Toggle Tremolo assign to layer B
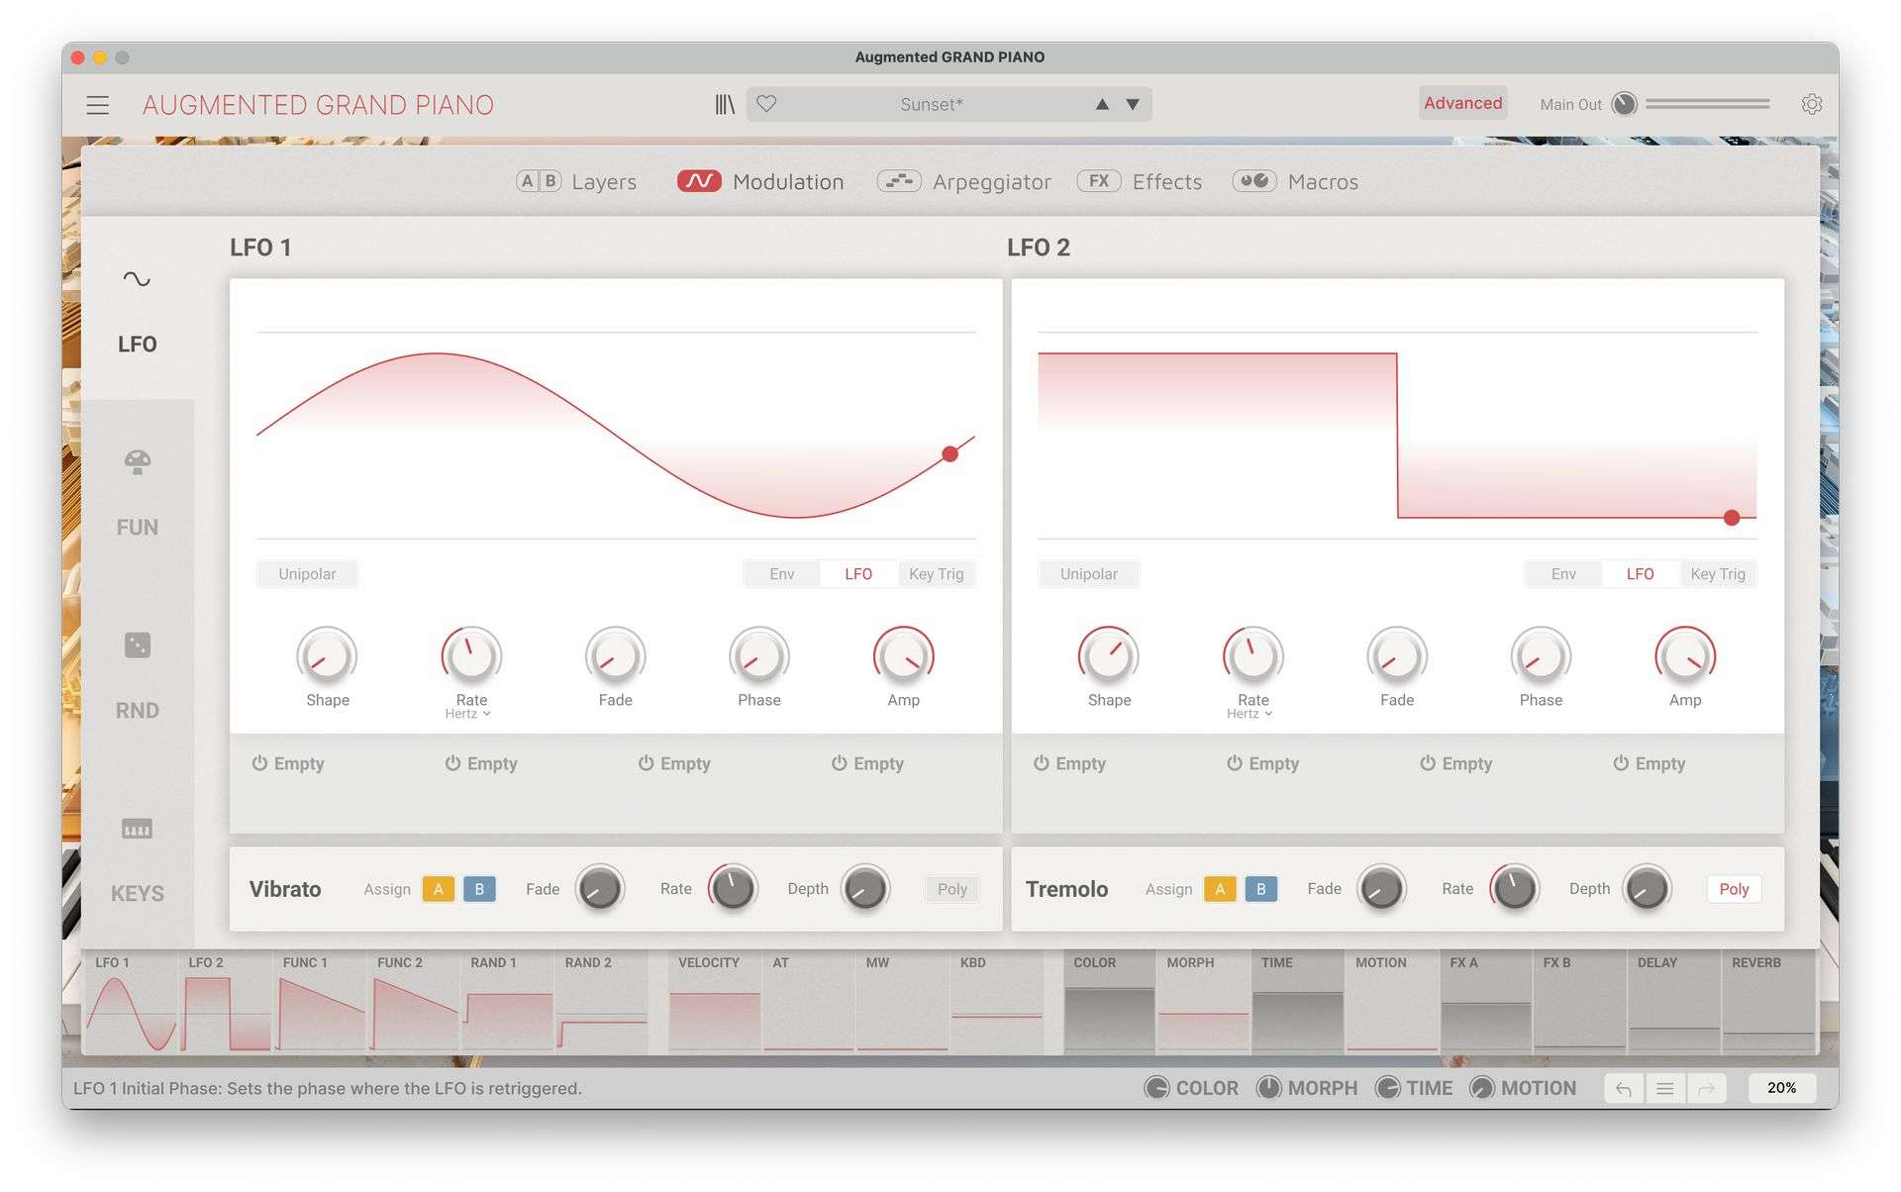The width and height of the screenshot is (1901, 1192). [1260, 889]
